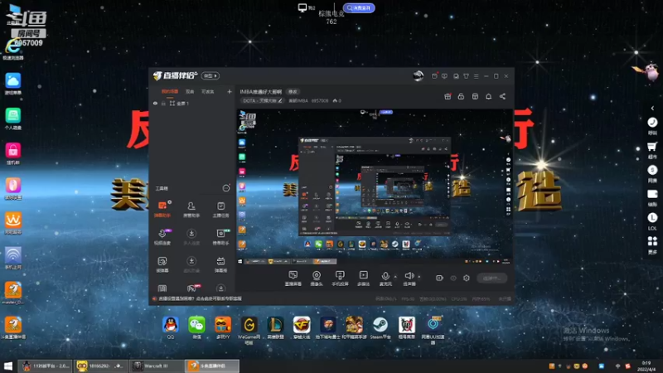Toggle eye visibility of 全屏 1 source
The width and height of the screenshot is (663, 373).
coord(155,103)
